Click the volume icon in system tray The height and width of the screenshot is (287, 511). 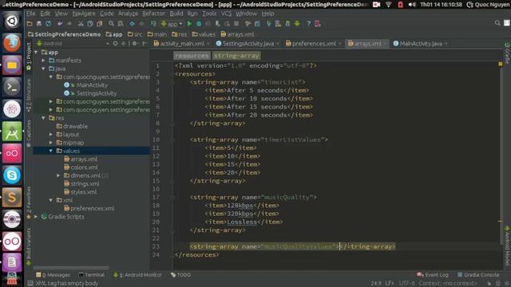coord(412,5)
